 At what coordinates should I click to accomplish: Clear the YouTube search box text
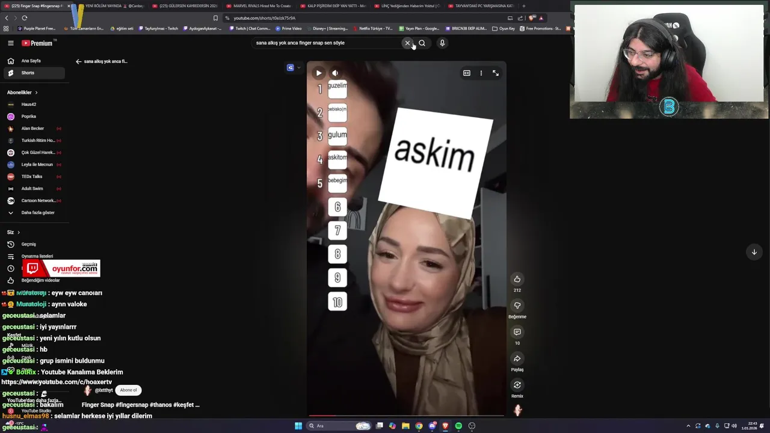coord(407,43)
